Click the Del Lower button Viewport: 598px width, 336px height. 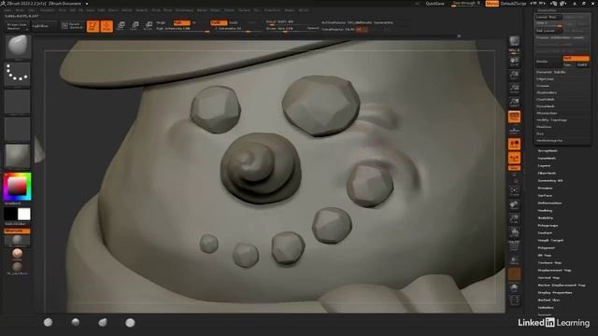[x=548, y=31]
